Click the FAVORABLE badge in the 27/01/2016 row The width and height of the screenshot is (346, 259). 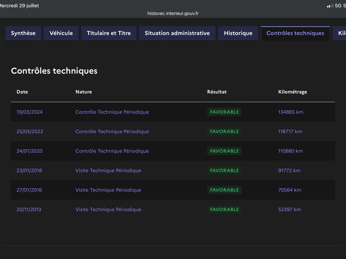[x=224, y=190]
